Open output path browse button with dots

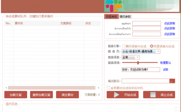(172, 81)
